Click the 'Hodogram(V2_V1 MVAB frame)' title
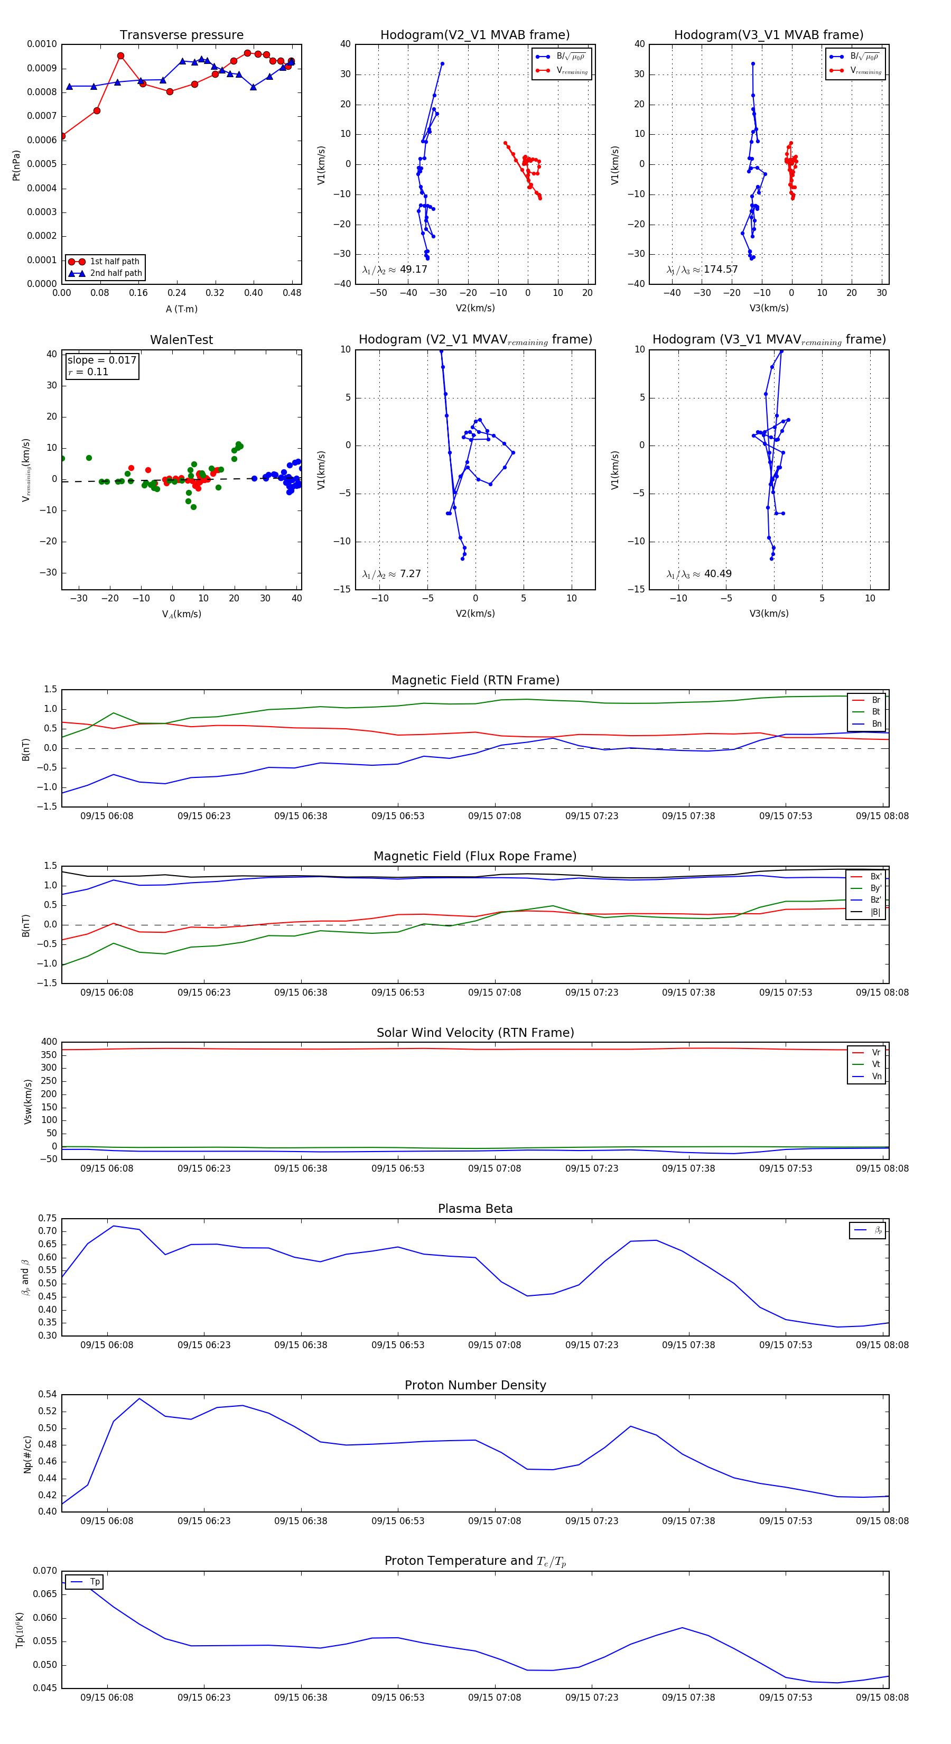The width and height of the screenshot is (951, 1744). (475, 35)
